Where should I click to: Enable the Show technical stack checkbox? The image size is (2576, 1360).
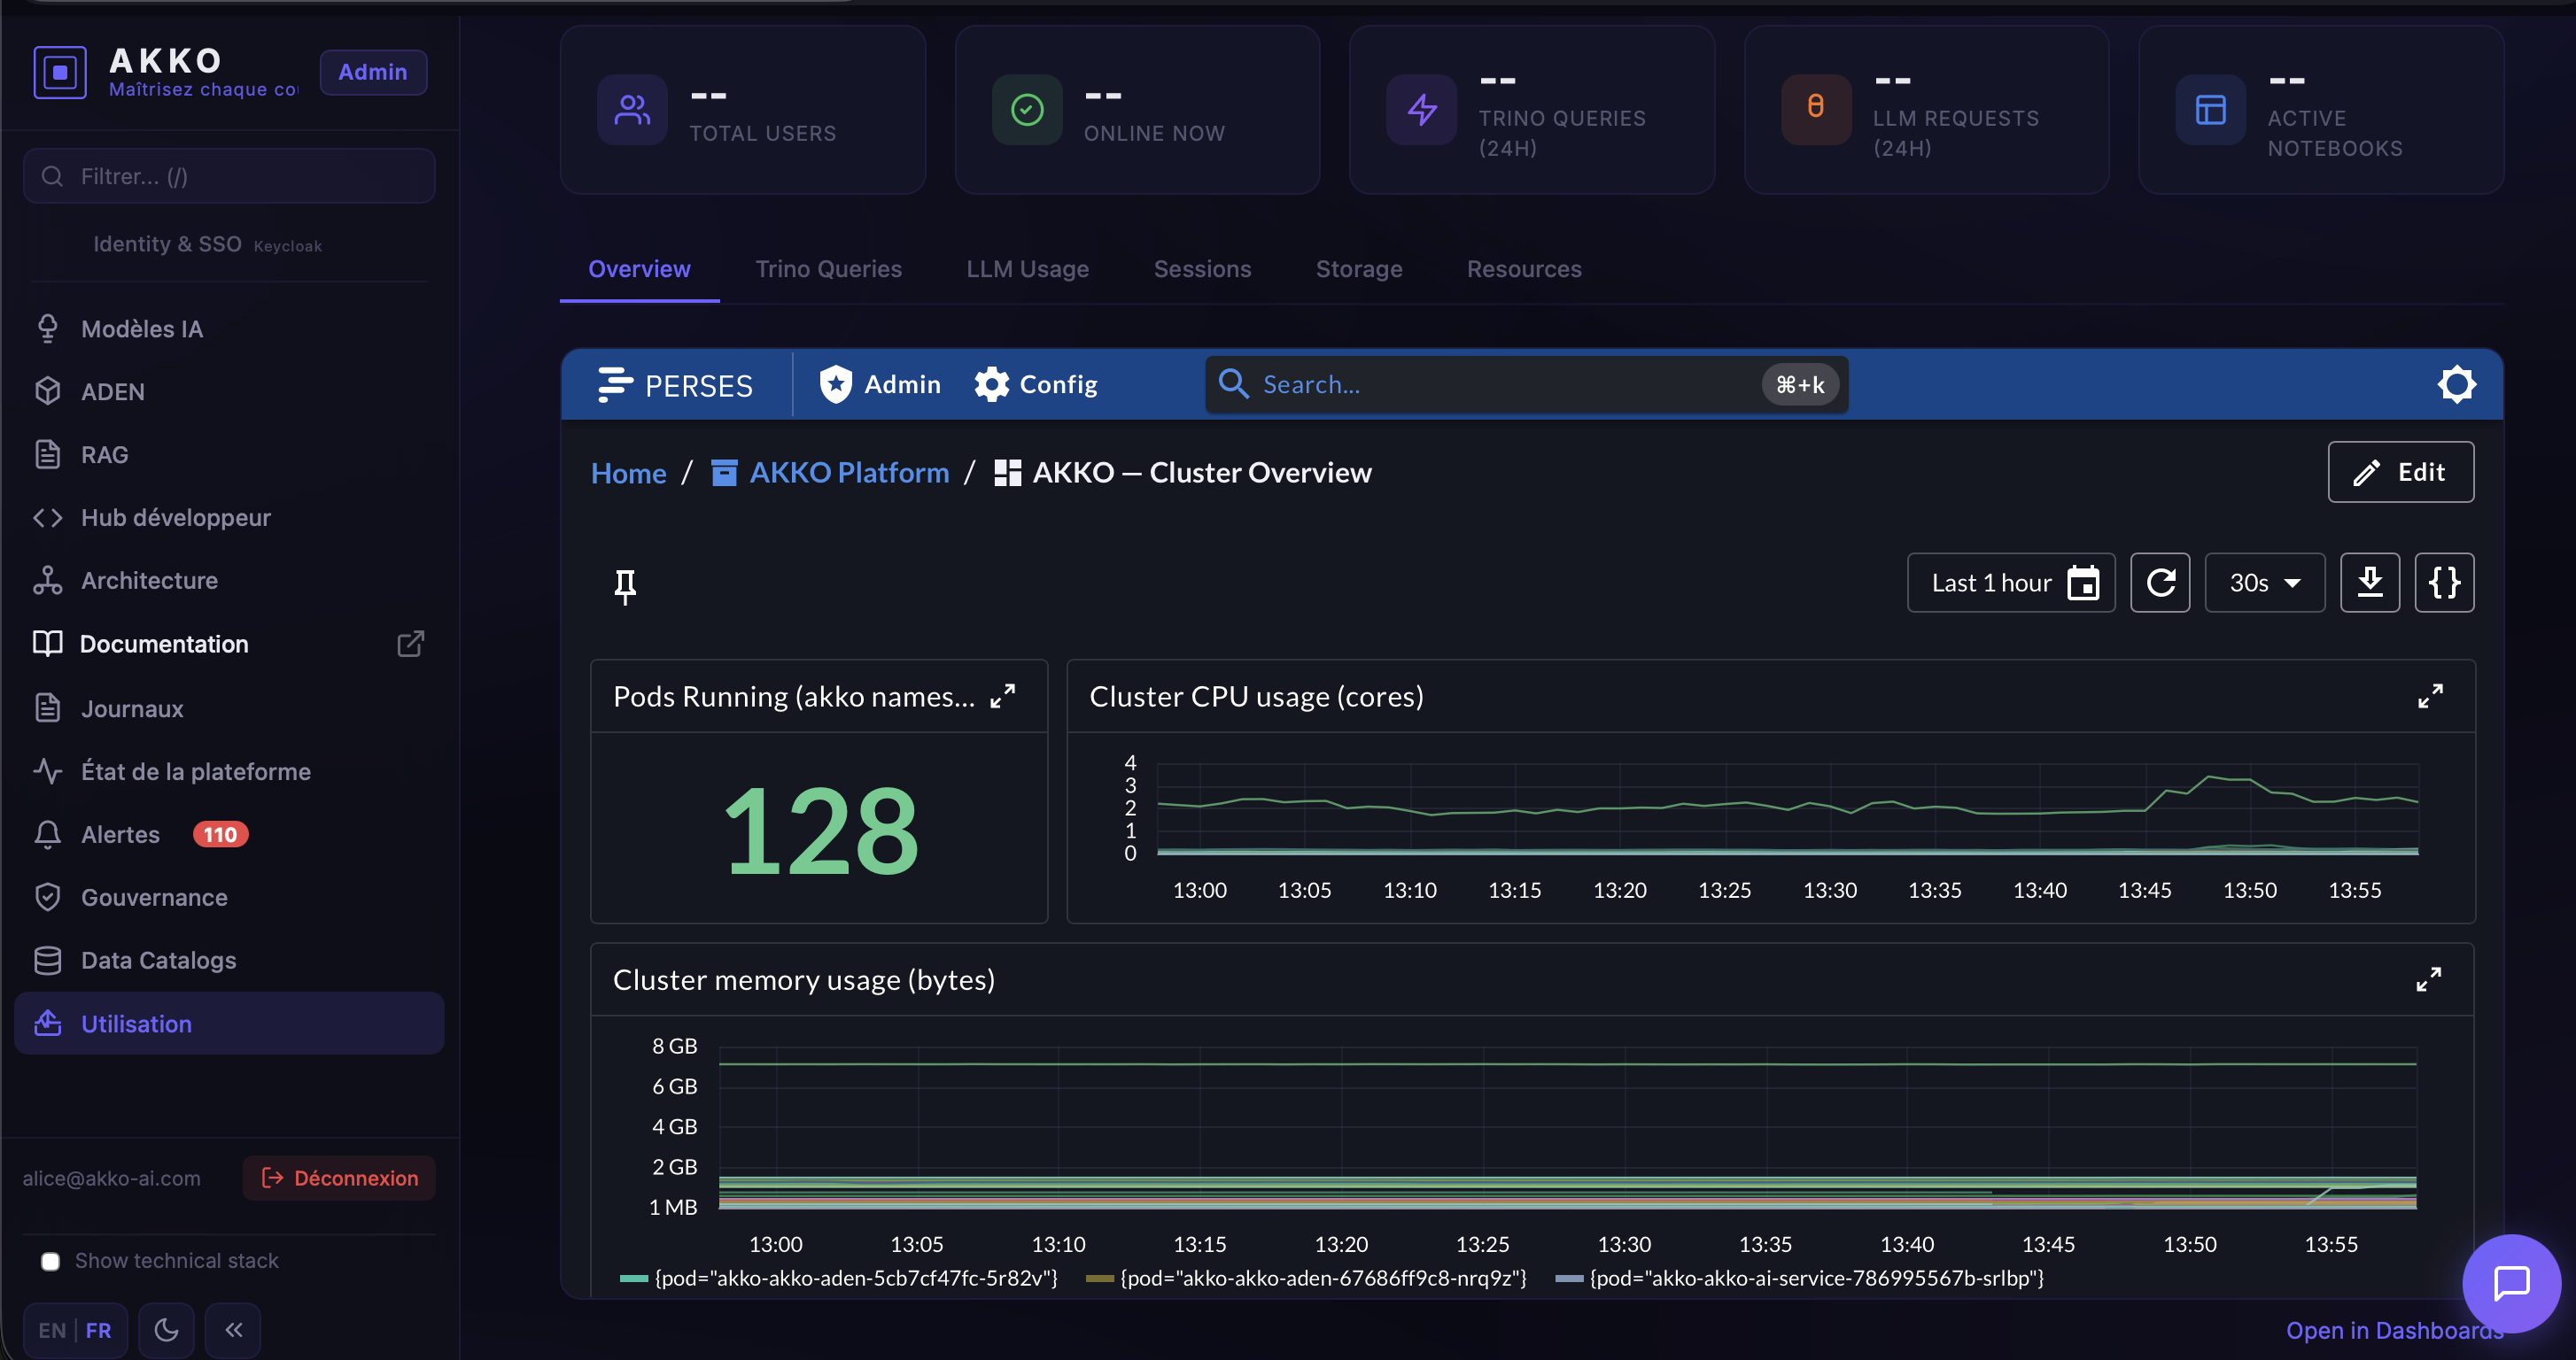(50, 1261)
